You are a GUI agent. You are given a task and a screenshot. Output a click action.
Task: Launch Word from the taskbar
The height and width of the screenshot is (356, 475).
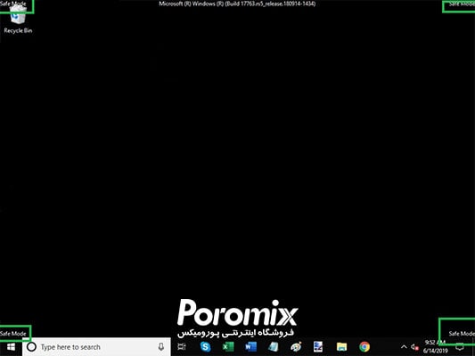(250, 347)
